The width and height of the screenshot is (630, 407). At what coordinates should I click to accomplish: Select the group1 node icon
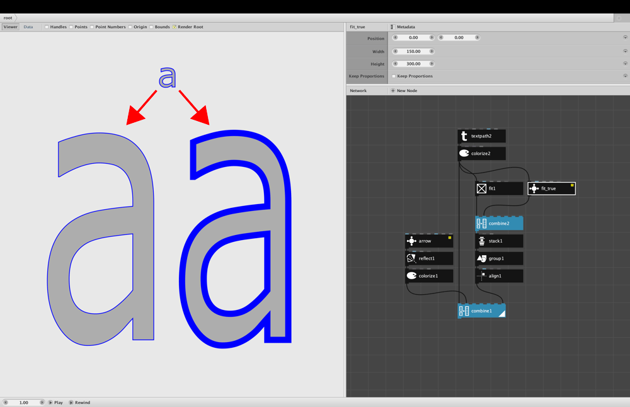481,258
